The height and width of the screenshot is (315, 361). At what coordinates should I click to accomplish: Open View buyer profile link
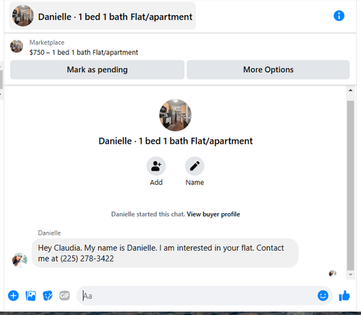tap(213, 214)
